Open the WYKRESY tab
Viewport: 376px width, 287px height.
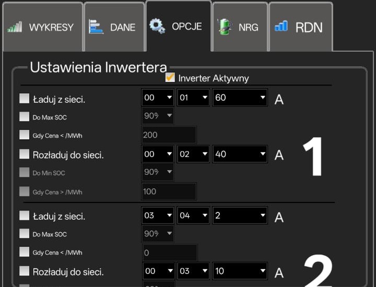42,27
